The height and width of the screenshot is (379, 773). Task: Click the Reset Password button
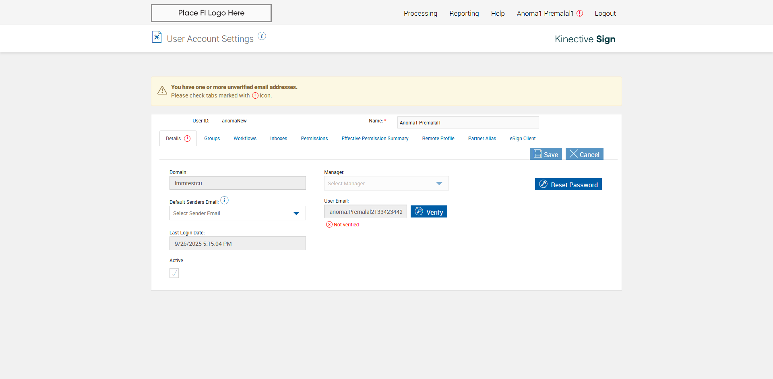[x=568, y=184]
